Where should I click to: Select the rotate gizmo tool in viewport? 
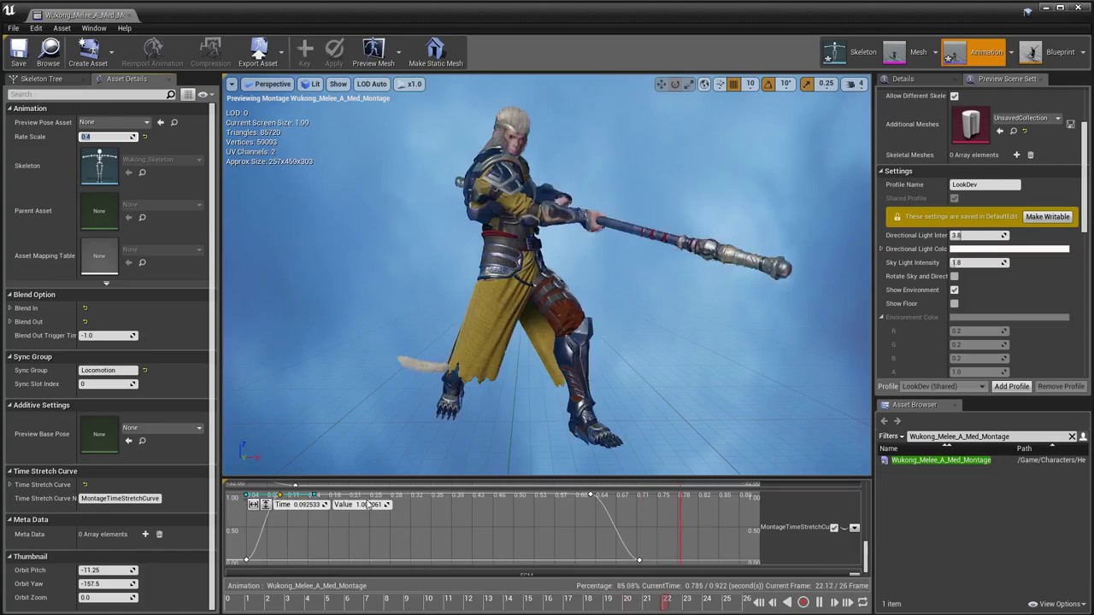point(675,84)
